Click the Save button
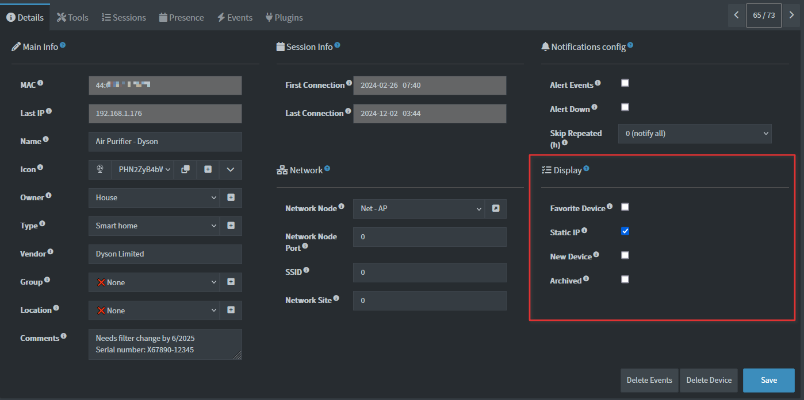The image size is (804, 400). click(x=768, y=380)
